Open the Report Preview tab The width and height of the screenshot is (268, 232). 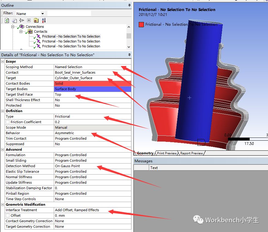(191, 153)
